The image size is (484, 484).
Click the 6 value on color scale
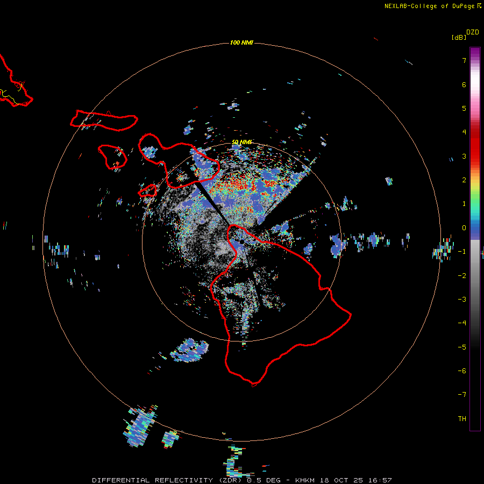(x=464, y=84)
